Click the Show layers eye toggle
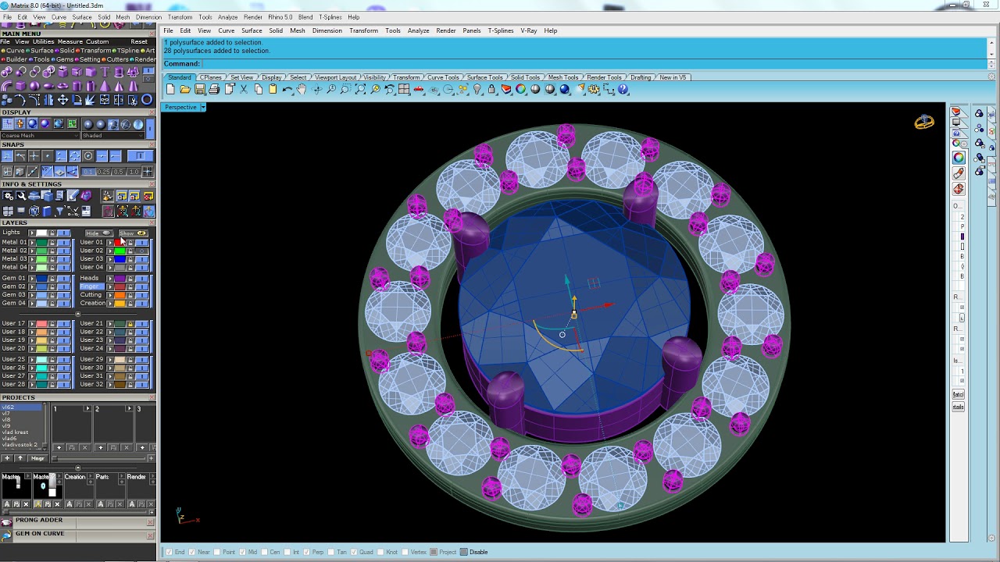 pos(134,233)
